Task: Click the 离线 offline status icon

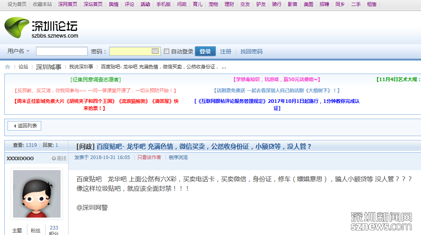Action: click(x=54, y=158)
